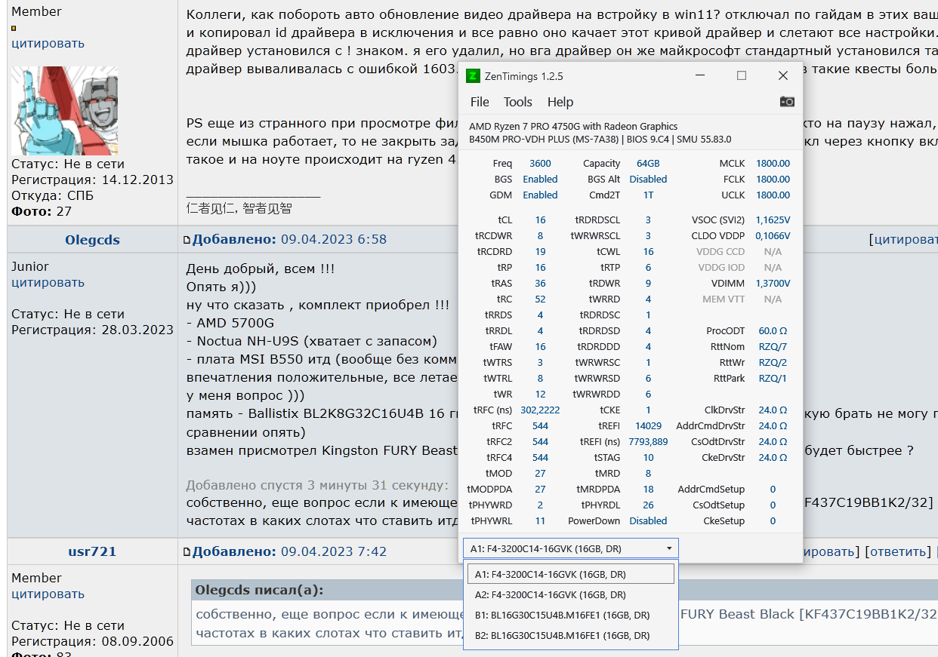Click tRAS value 36
This screenshot has width=938, height=657.
click(540, 284)
